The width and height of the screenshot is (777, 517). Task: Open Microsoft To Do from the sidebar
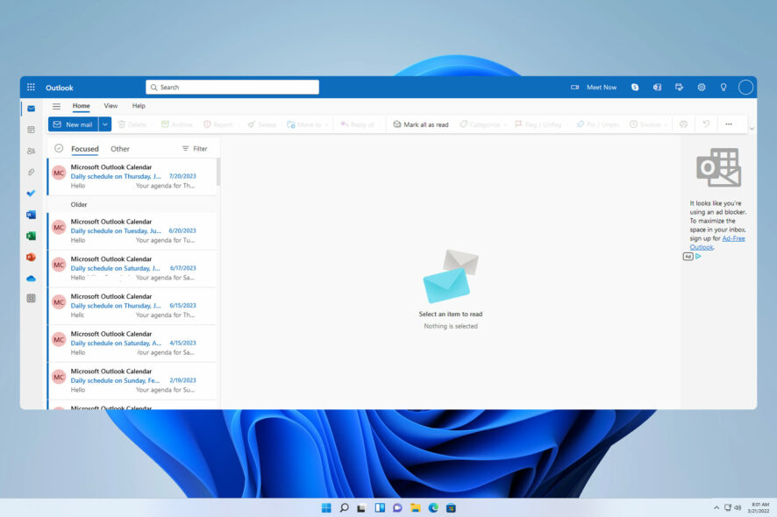coord(31,193)
